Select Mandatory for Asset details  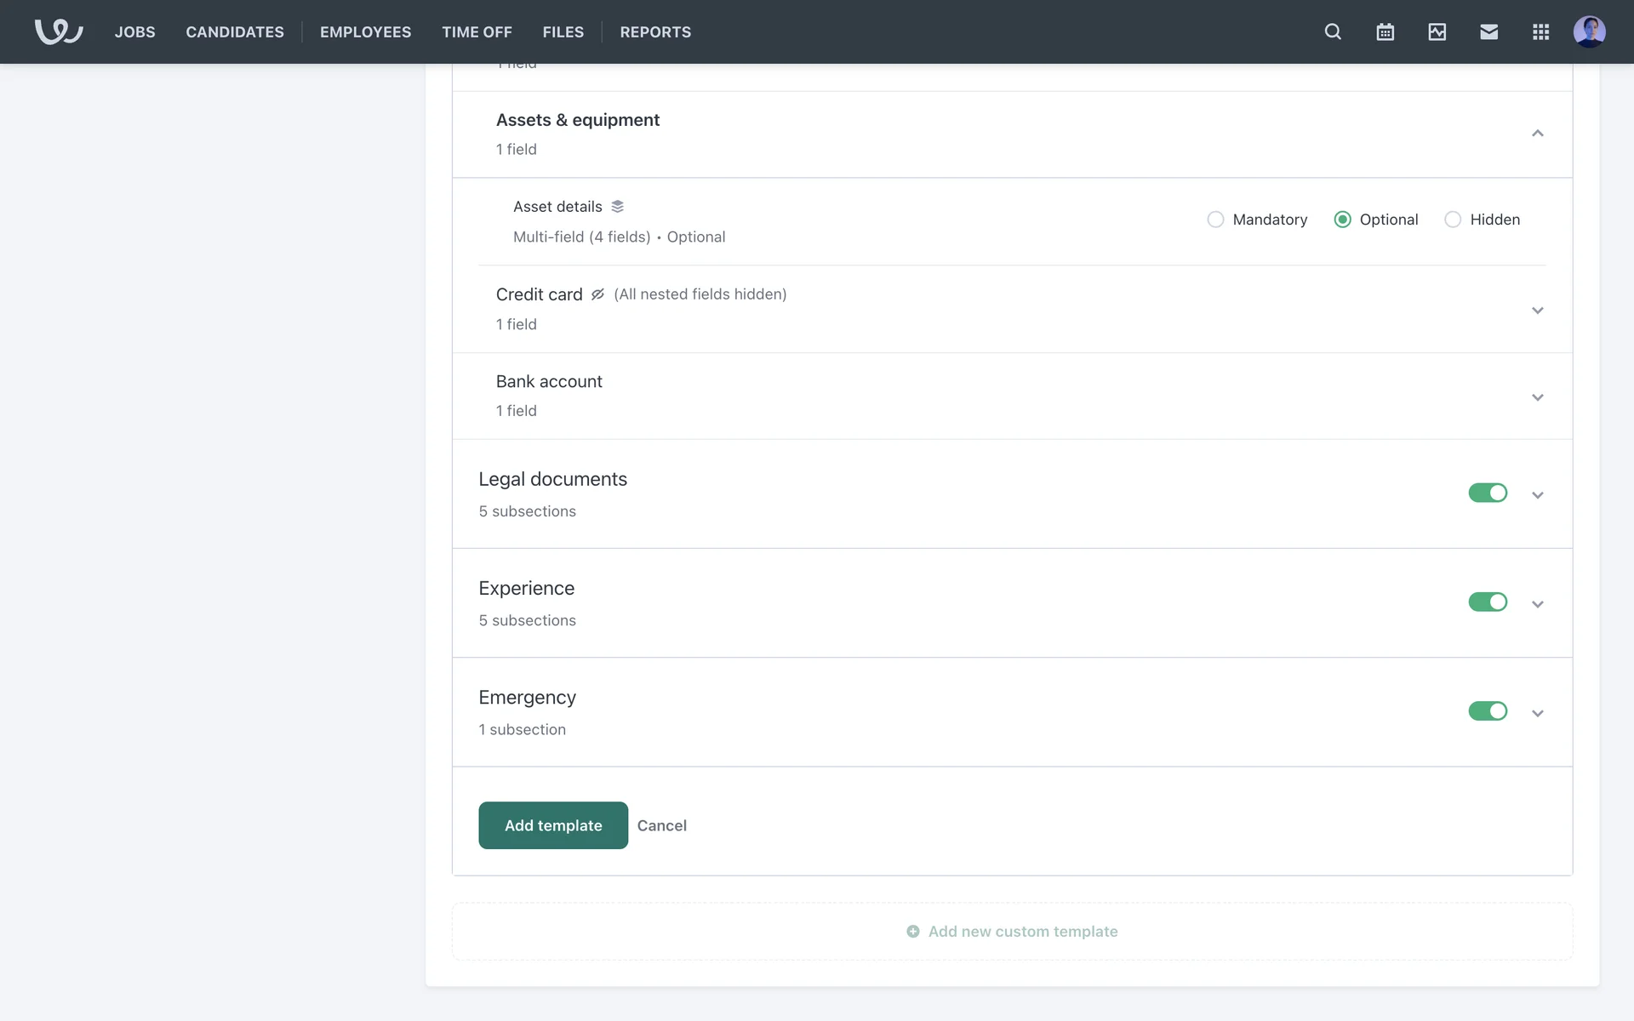click(x=1215, y=220)
